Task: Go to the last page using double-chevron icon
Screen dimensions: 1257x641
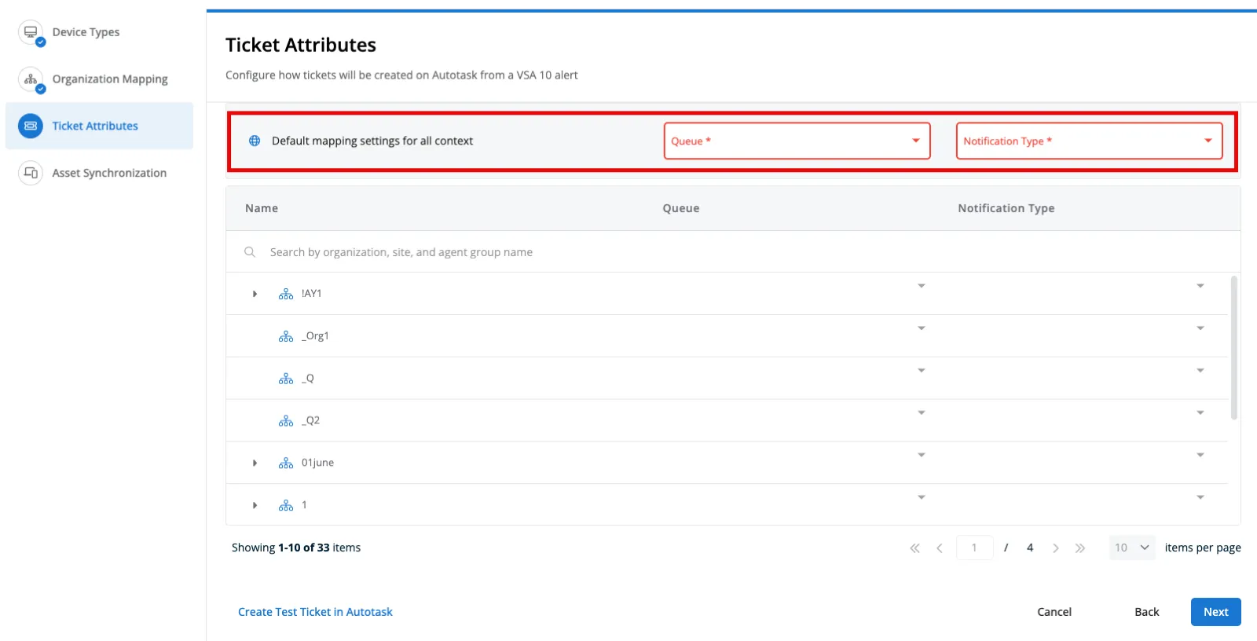Action: pyautogui.click(x=1080, y=548)
